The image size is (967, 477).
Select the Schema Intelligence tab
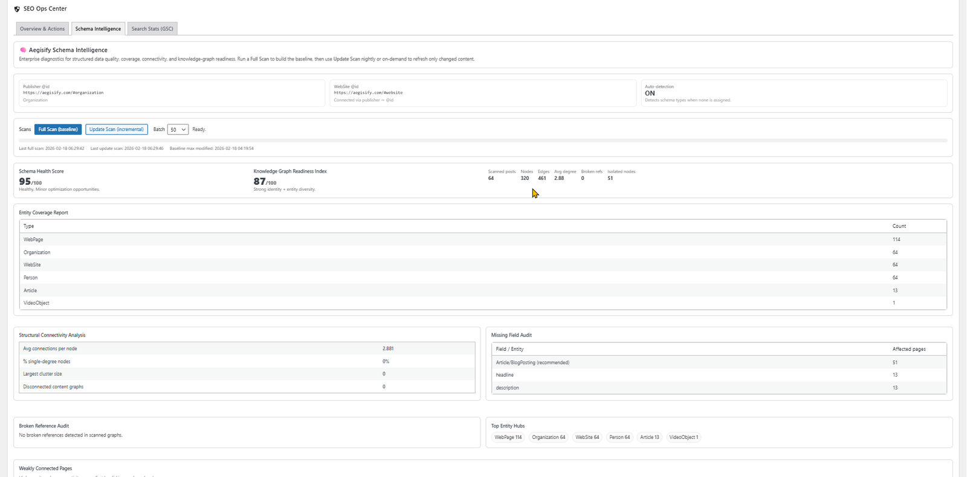click(98, 29)
